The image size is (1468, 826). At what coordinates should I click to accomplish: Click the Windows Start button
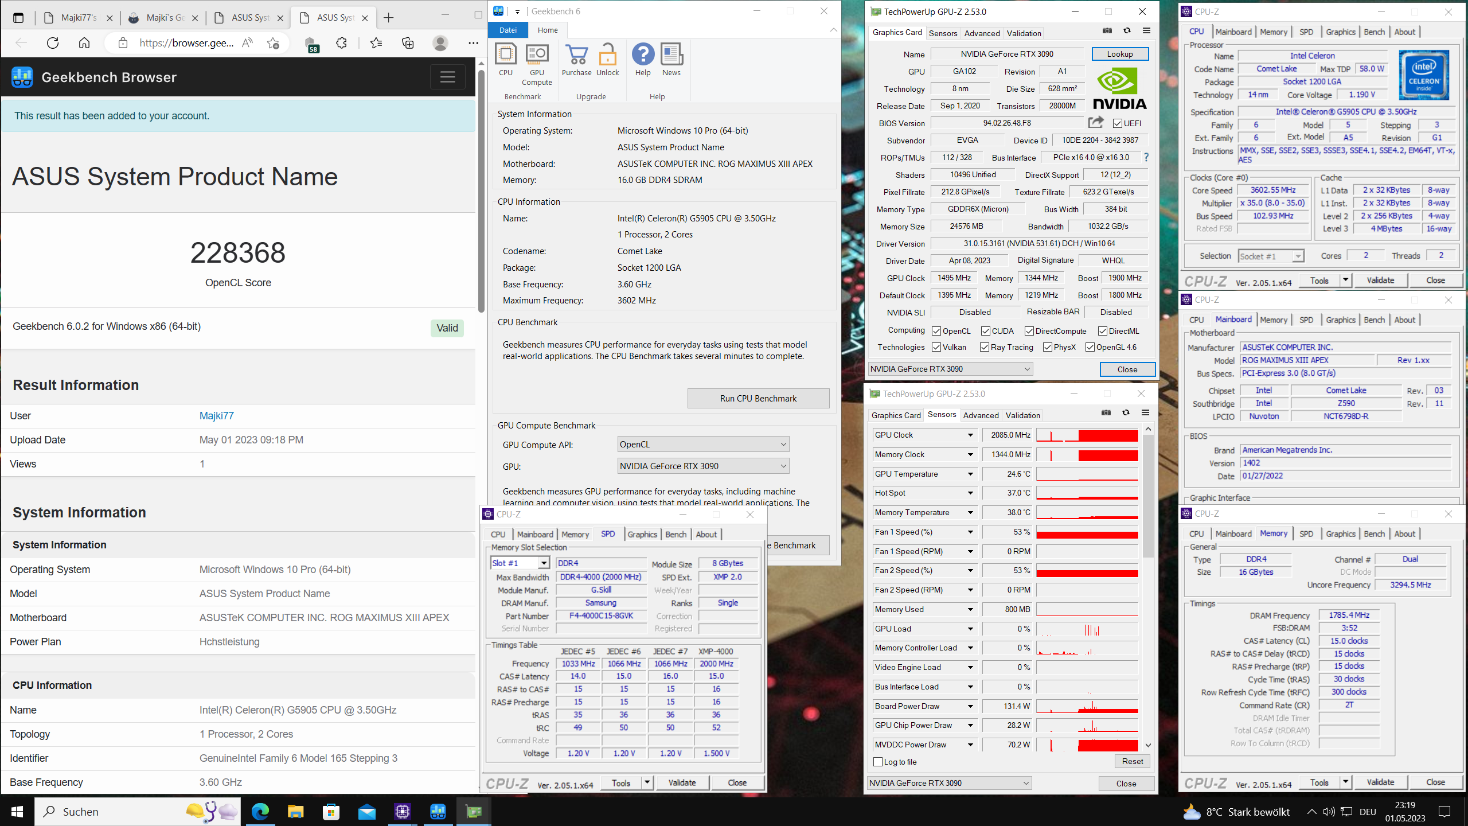coord(17,811)
